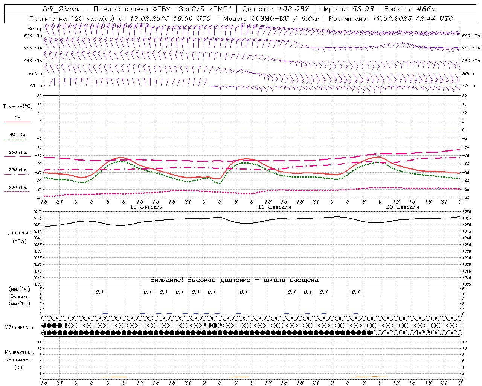This screenshot has width=482, height=386.
Task: Click the date label "20 февраля"
Action: click(x=403, y=207)
